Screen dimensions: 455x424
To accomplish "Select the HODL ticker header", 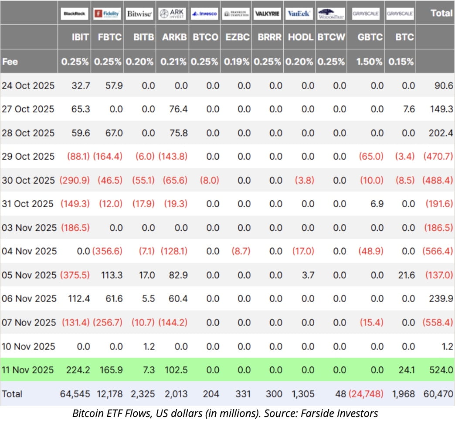I will coord(300,37).
